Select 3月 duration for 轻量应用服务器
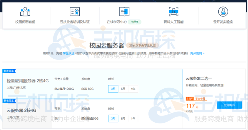The width and height of the screenshot is (248, 130). tap(113, 89)
